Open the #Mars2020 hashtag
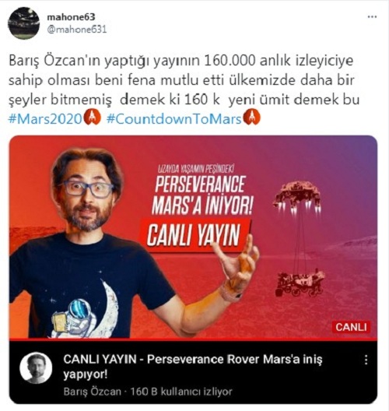Image resolution: width=389 pixels, height=411 pixels. (46, 119)
